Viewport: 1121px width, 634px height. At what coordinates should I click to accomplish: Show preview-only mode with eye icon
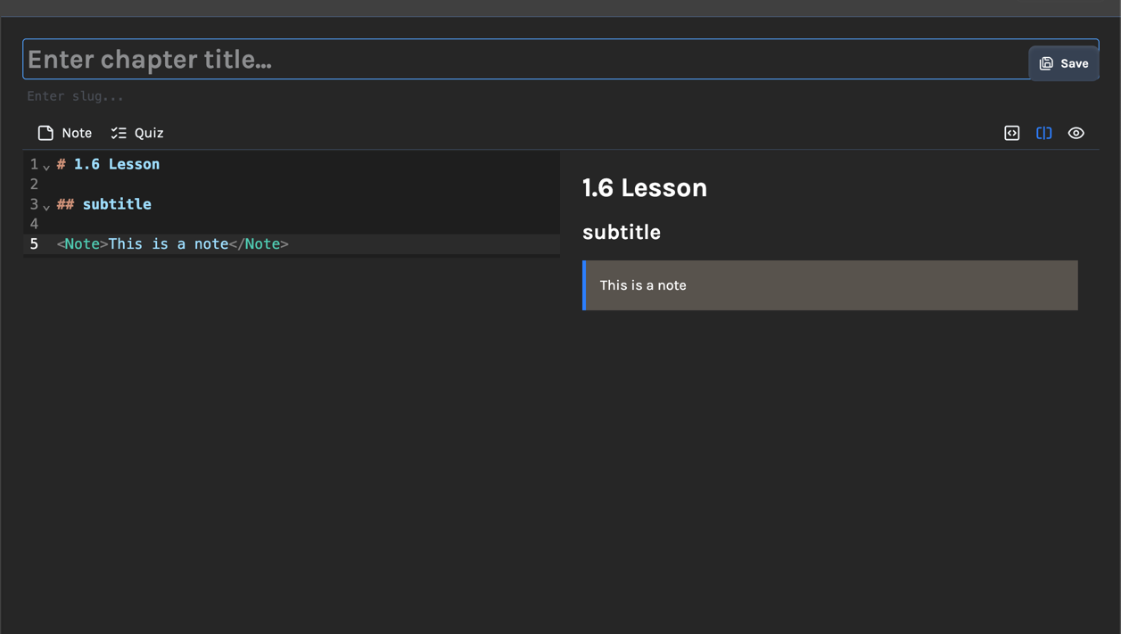coord(1076,133)
